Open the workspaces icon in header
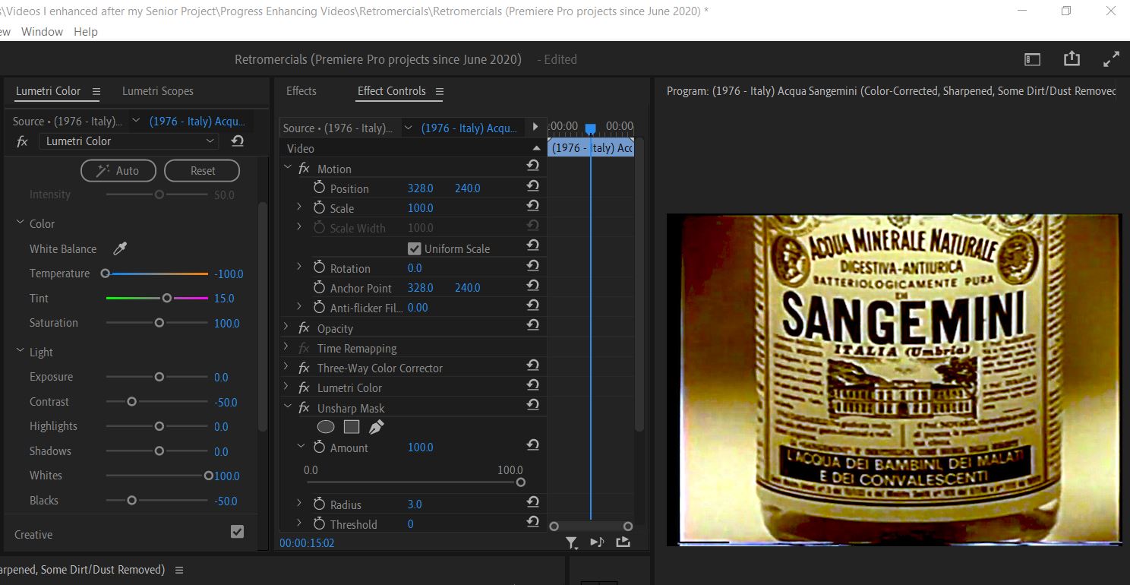 click(1032, 58)
